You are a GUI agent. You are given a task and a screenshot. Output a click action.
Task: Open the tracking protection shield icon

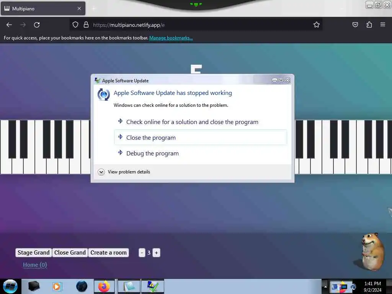[x=75, y=25]
